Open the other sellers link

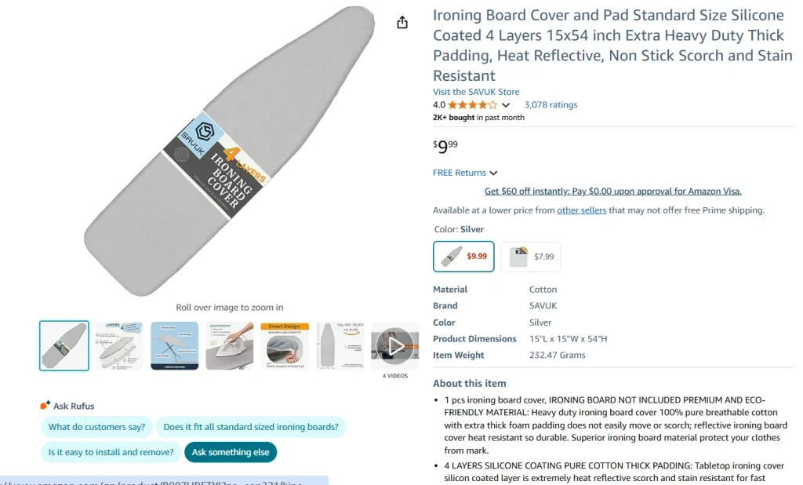click(x=581, y=210)
